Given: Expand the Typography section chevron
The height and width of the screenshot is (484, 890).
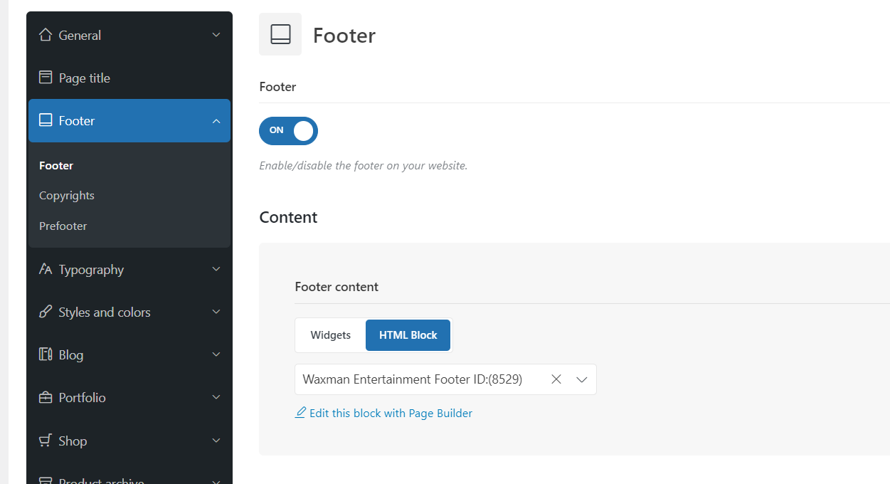Looking at the screenshot, I should [216, 269].
